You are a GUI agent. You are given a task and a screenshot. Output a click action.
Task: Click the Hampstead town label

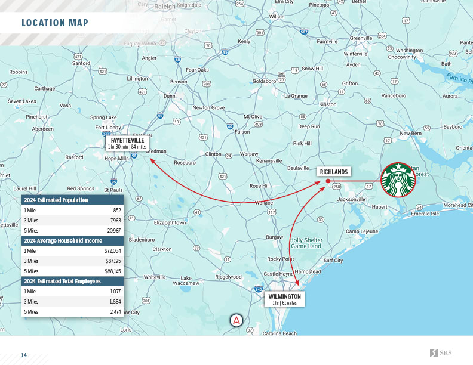tap(308, 271)
